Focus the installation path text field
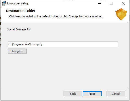 click(x=63, y=44)
